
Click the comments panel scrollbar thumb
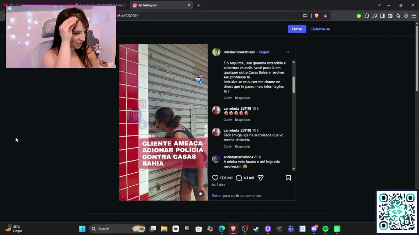coord(294,85)
